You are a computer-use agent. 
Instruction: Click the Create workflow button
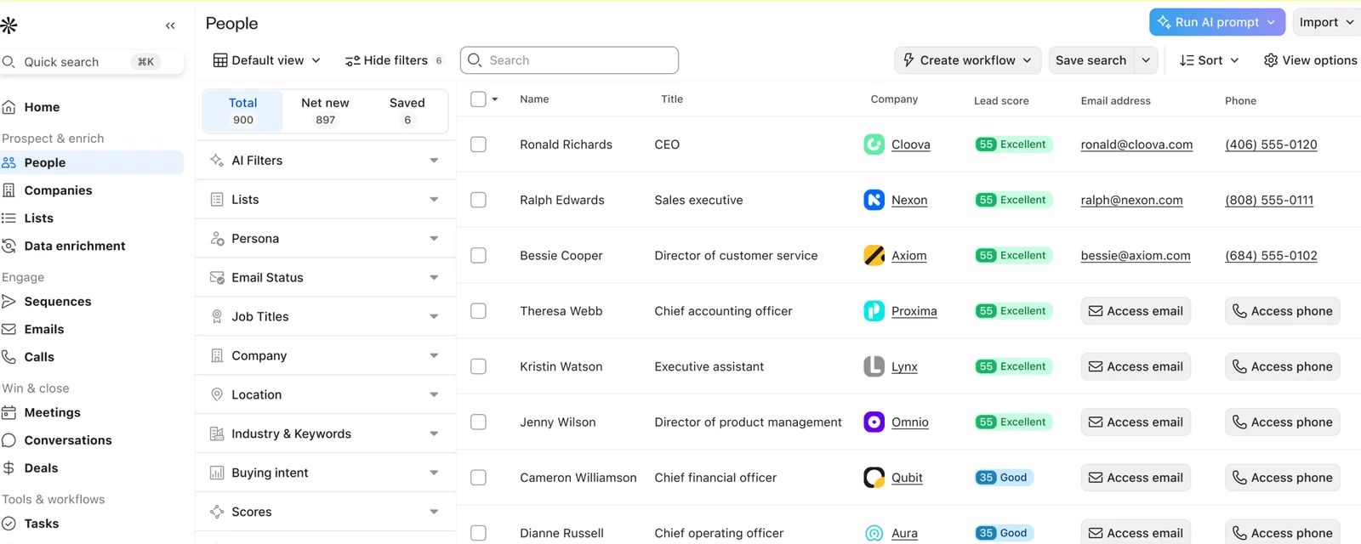(x=968, y=60)
